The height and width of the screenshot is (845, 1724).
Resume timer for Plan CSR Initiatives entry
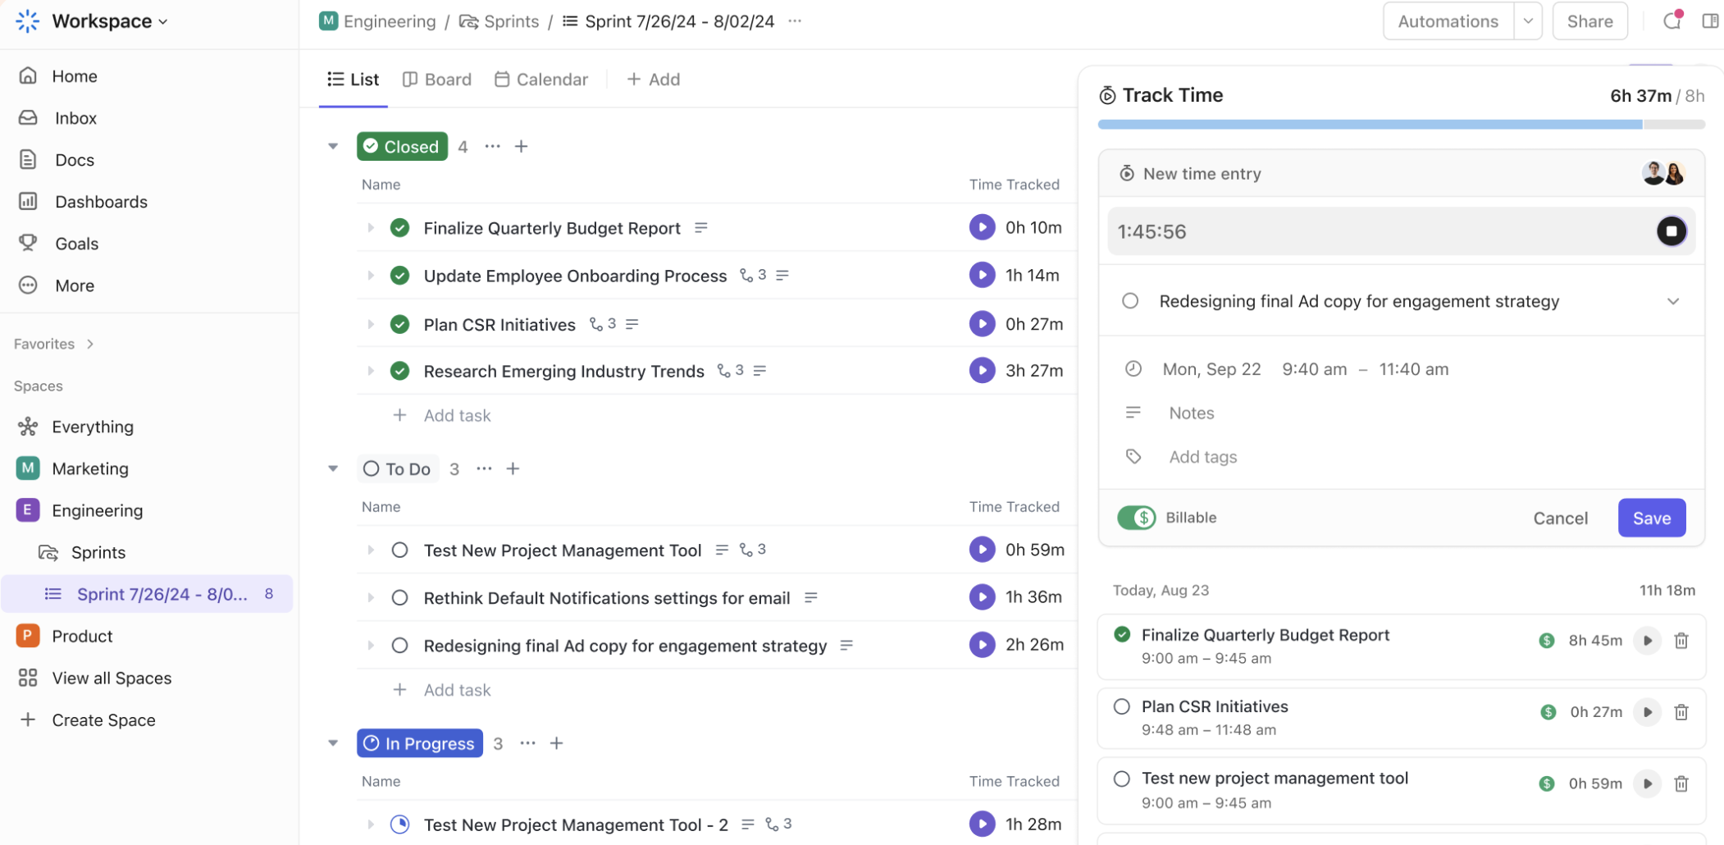pyautogui.click(x=1647, y=712)
